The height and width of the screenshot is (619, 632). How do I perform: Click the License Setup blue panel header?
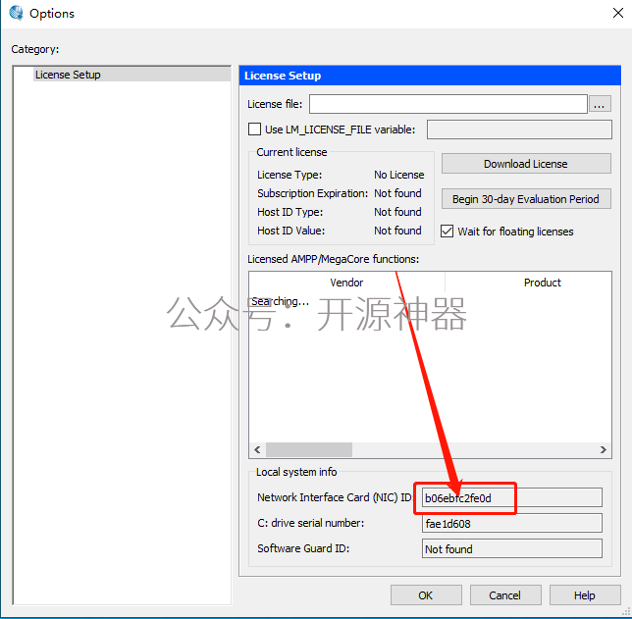pyautogui.click(x=430, y=76)
